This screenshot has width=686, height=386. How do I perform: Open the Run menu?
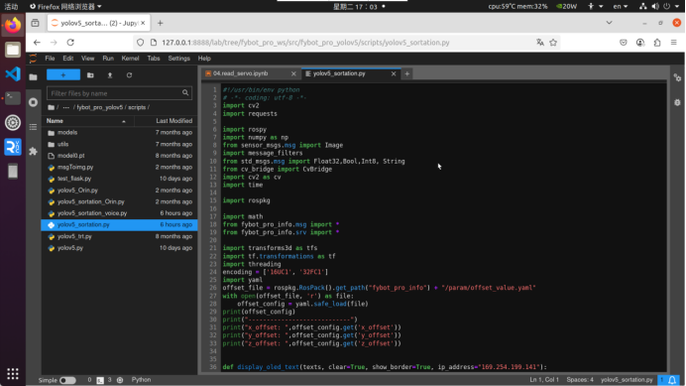point(108,59)
